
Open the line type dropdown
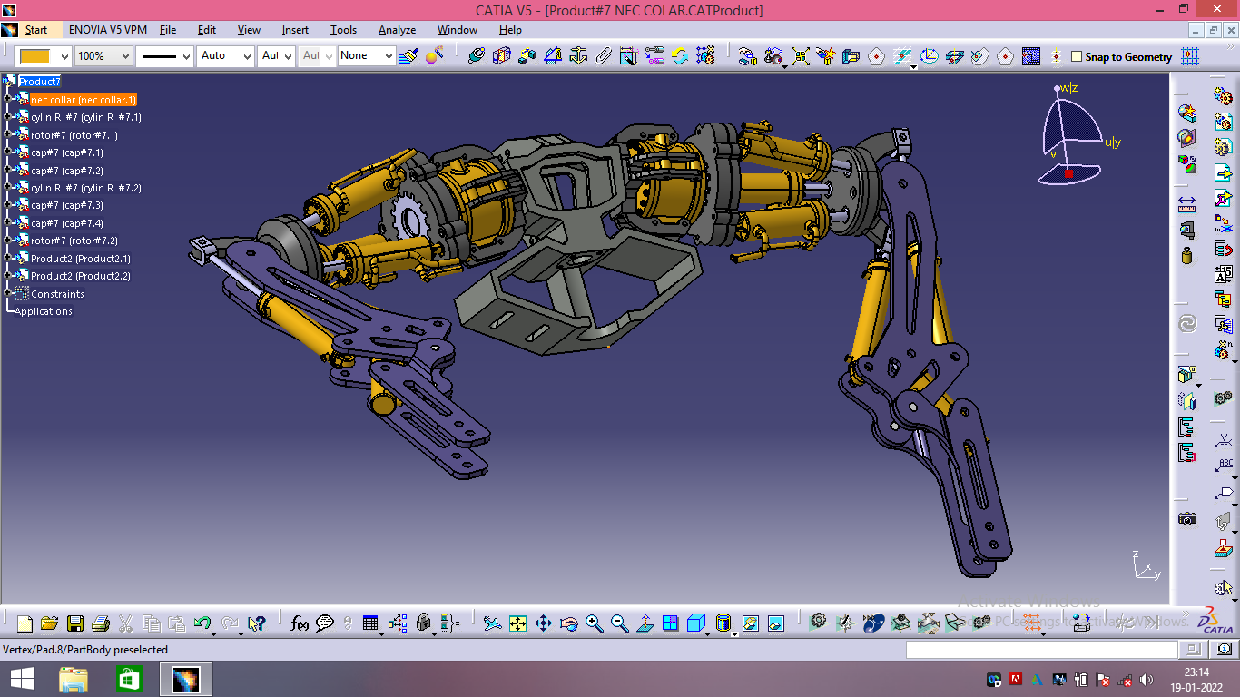(x=186, y=56)
